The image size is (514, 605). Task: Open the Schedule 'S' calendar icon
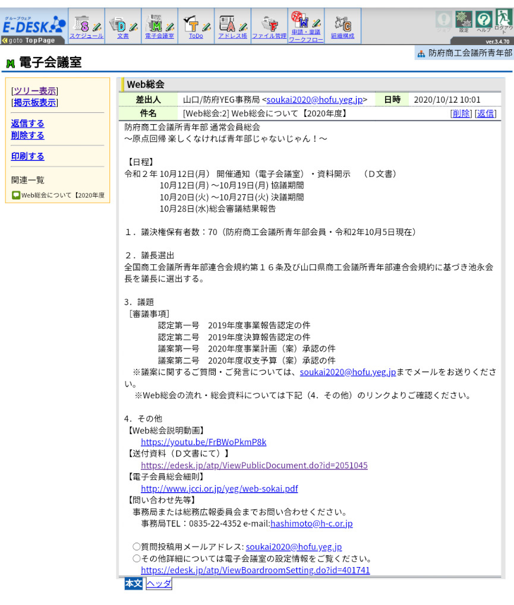(81, 24)
